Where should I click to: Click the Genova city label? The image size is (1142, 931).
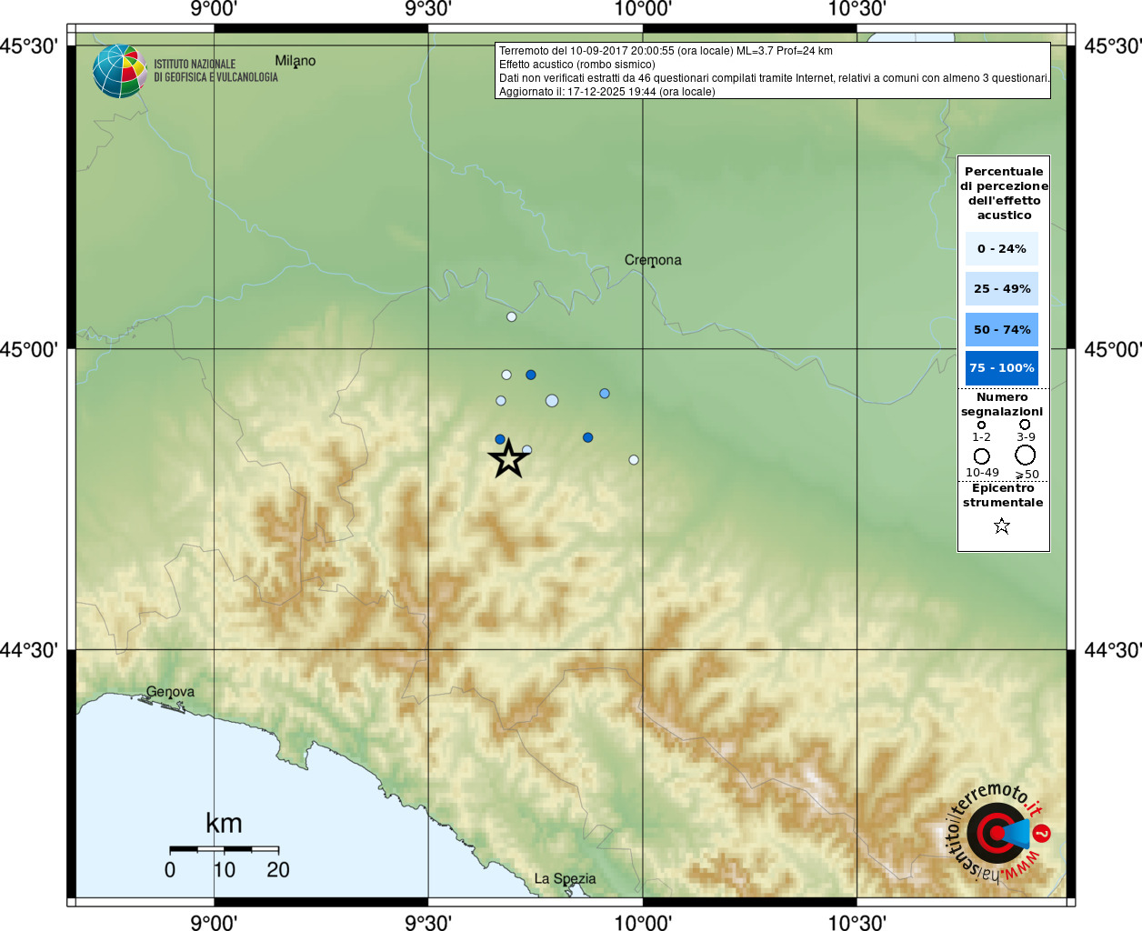tap(170, 692)
